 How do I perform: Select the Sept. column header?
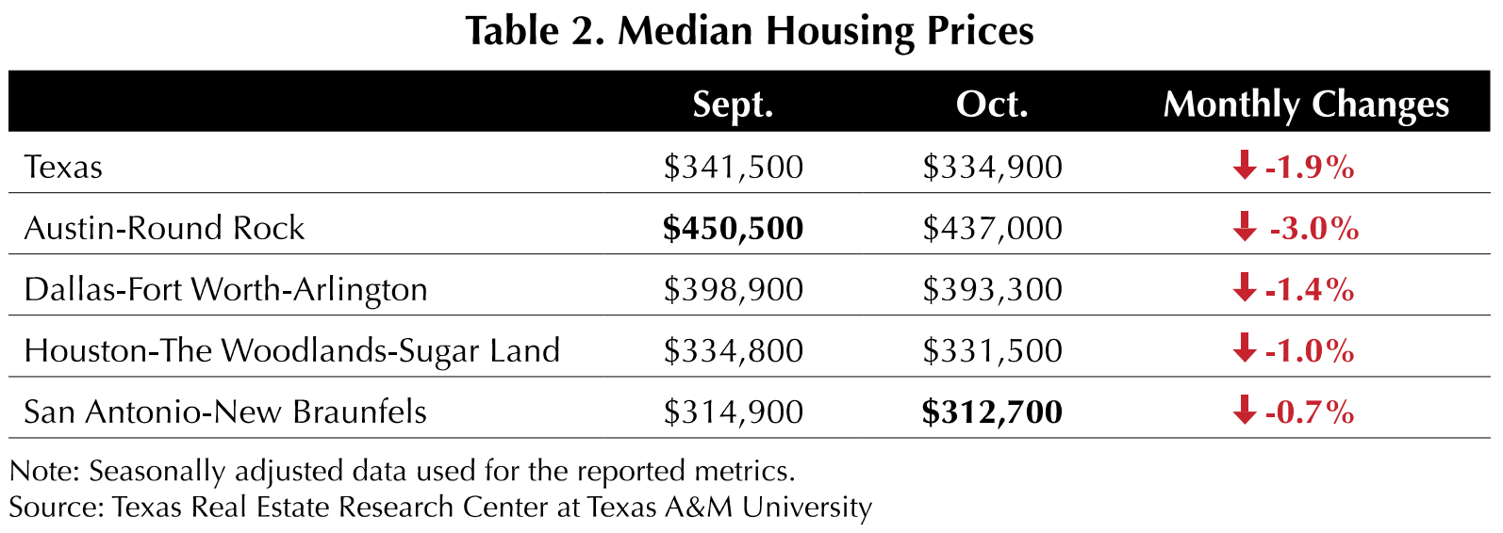tap(733, 104)
